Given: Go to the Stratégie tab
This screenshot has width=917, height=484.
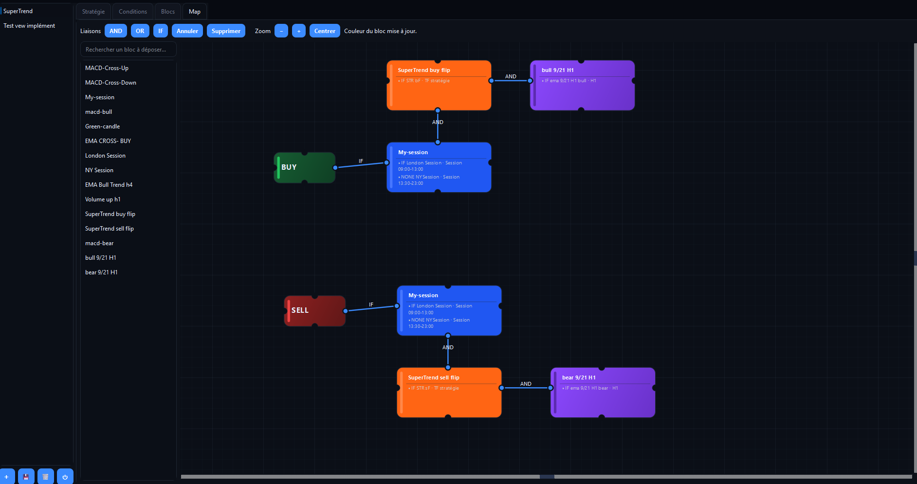Looking at the screenshot, I should [93, 12].
